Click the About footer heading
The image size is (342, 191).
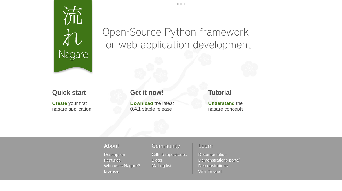pos(111,146)
